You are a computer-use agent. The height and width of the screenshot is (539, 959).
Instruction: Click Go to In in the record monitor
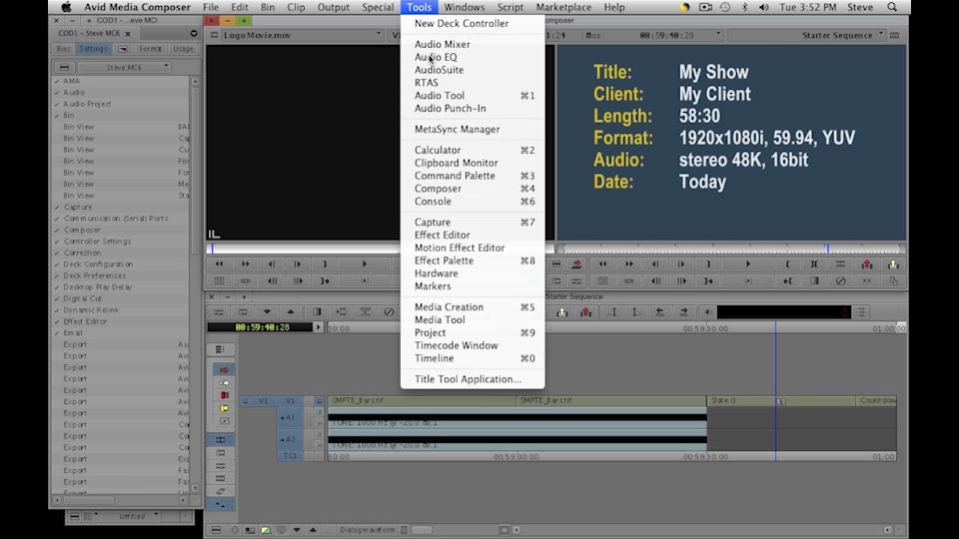click(x=788, y=280)
